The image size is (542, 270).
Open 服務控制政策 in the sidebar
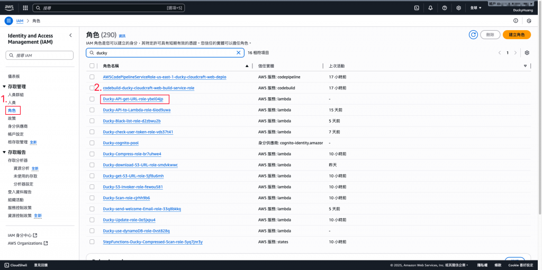click(x=20, y=208)
